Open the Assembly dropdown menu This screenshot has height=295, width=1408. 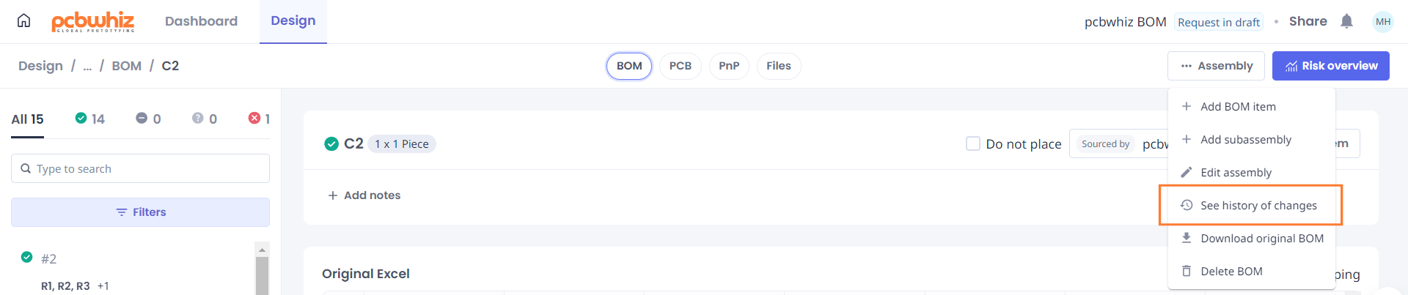(x=1216, y=66)
